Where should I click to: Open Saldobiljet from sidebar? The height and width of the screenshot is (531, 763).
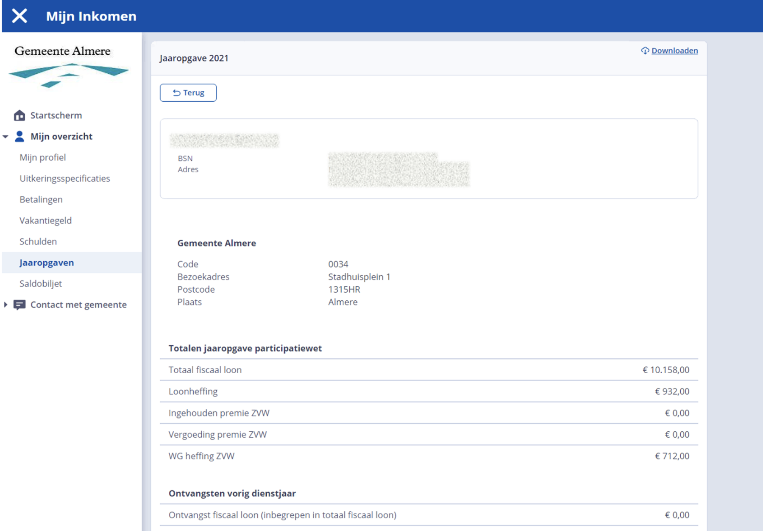point(41,283)
